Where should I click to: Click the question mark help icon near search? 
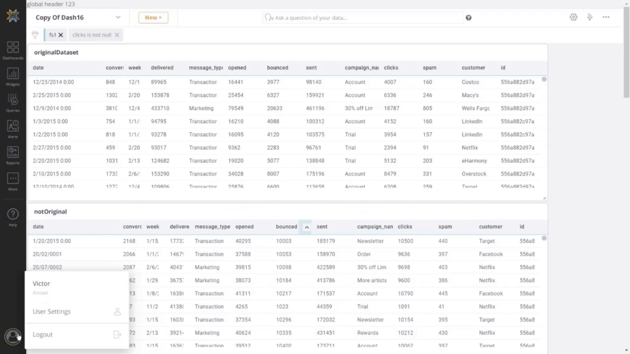coord(469,18)
